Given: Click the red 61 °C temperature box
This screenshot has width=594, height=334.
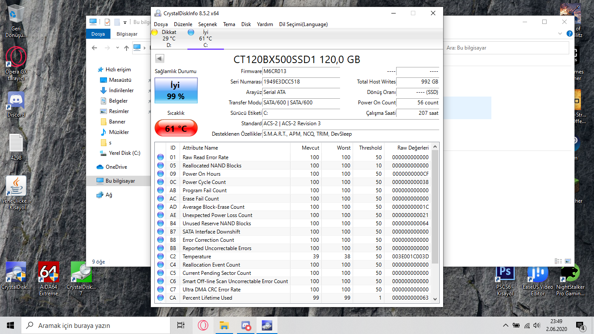Looking at the screenshot, I should [176, 128].
